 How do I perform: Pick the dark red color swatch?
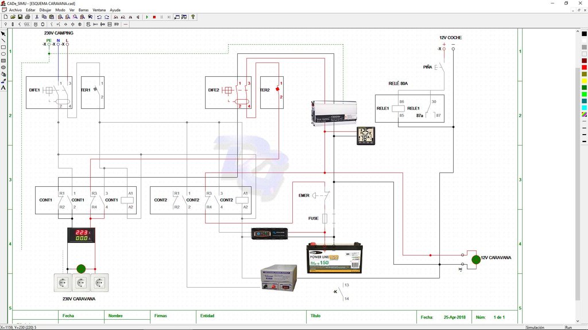click(x=584, y=61)
